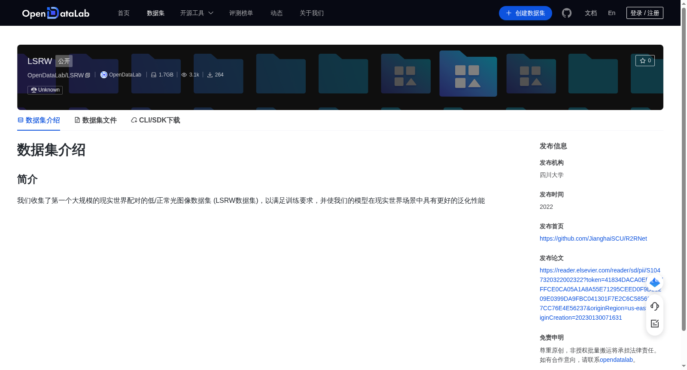Open 评测榜单 navigation item
Viewport: 687px width, 370px height.
click(x=241, y=13)
